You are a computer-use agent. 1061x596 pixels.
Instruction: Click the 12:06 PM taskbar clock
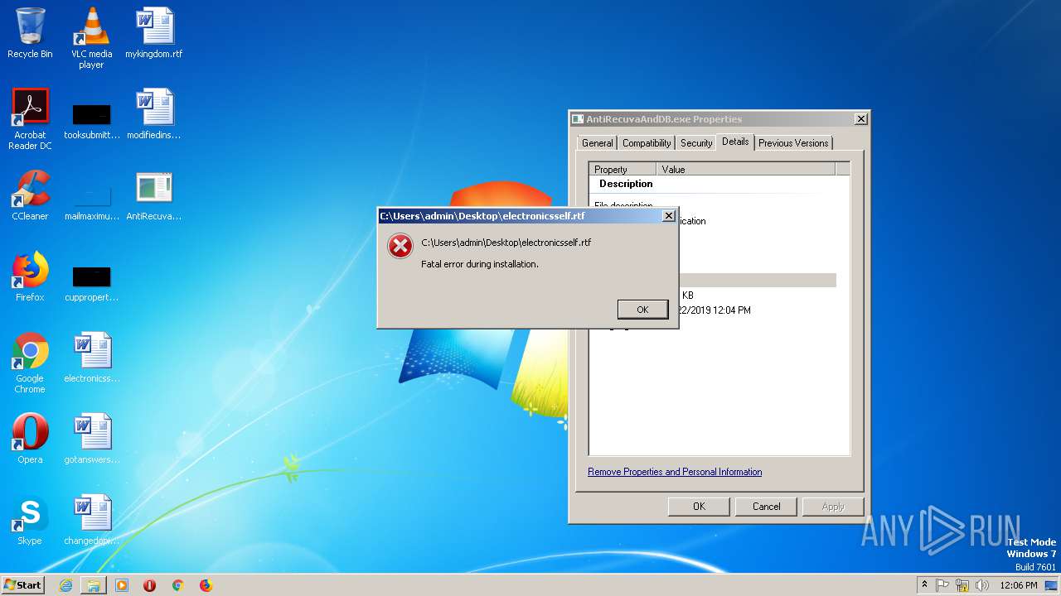[x=1019, y=585]
